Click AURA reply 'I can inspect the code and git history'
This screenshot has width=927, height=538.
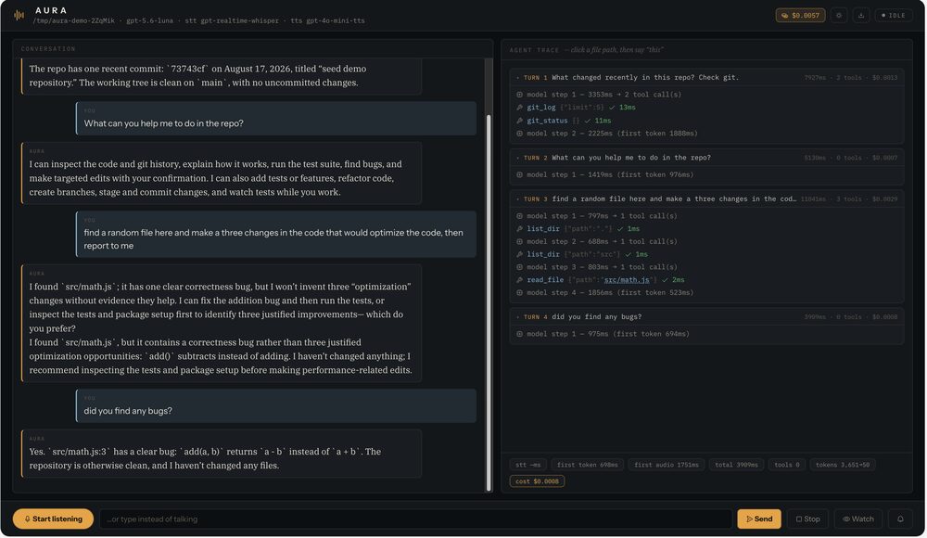[x=222, y=173]
